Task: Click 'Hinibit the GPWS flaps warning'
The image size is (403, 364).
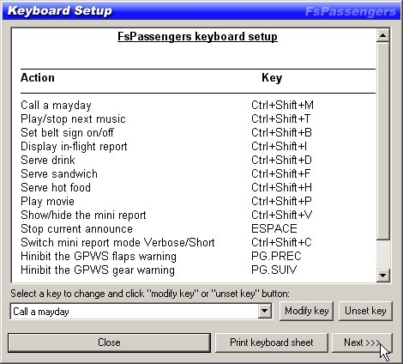Action: pos(99,256)
